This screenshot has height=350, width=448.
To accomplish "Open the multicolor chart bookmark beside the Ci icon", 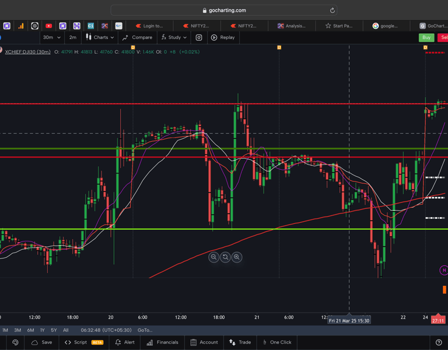I will point(104,26).
